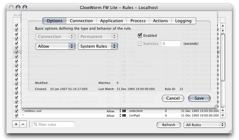Click the smbclient row's 31 Dec 1969 date
239x140 pixels.
[x=200, y=111]
